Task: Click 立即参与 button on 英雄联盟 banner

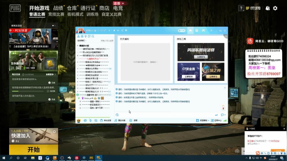Action: point(201,57)
